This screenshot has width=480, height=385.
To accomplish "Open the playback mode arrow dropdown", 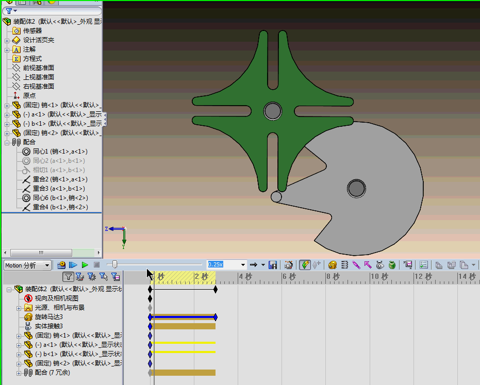I will pyautogui.click(x=263, y=265).
